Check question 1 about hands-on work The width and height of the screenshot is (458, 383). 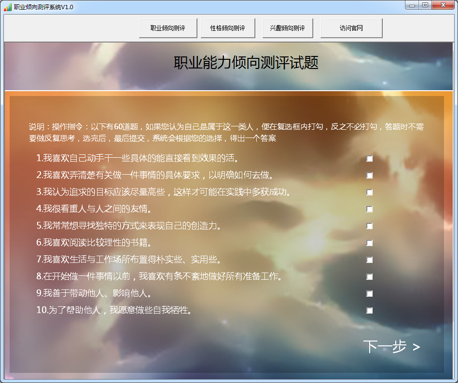click(x=370, y=159)
